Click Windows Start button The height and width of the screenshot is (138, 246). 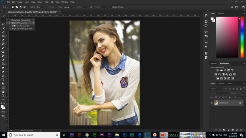coord(3,135)
